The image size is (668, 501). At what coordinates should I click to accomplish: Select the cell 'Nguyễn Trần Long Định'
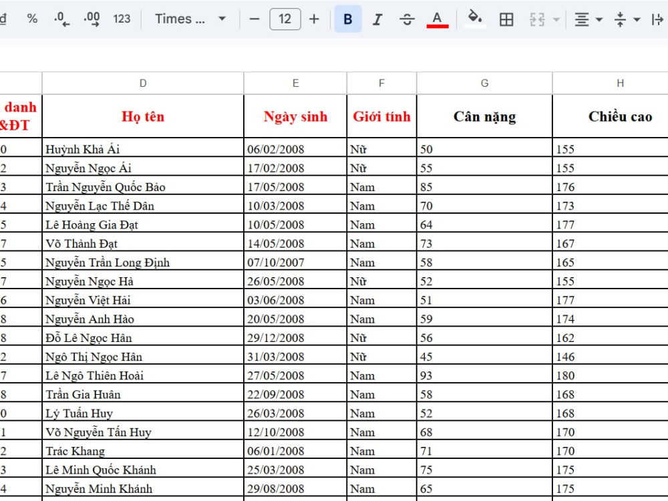(143, 261)
